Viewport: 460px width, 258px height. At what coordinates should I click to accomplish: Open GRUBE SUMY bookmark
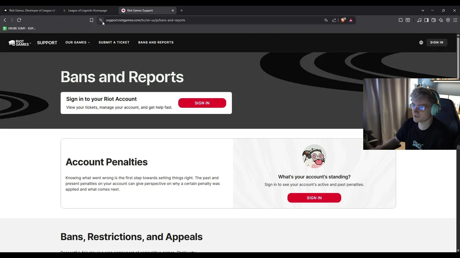tap(19, 28)
